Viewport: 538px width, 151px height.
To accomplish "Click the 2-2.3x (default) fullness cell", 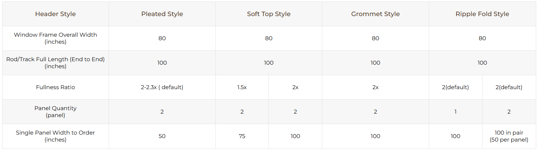I will click(162, 87).
